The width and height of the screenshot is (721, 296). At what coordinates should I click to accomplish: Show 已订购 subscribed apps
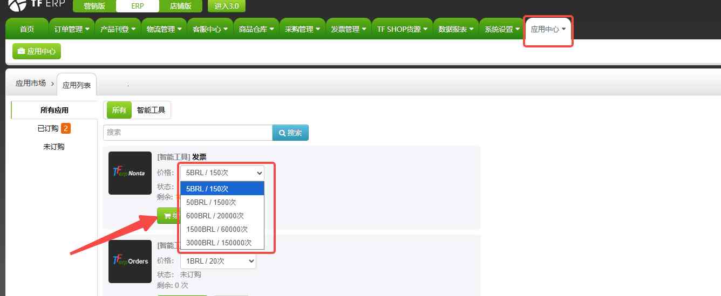(x=53, y=128)
